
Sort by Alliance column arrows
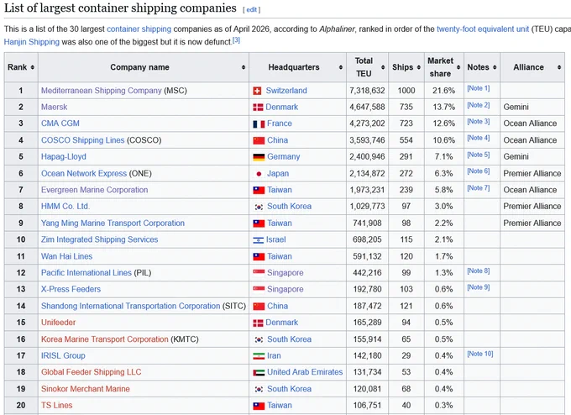click(559, 67)
